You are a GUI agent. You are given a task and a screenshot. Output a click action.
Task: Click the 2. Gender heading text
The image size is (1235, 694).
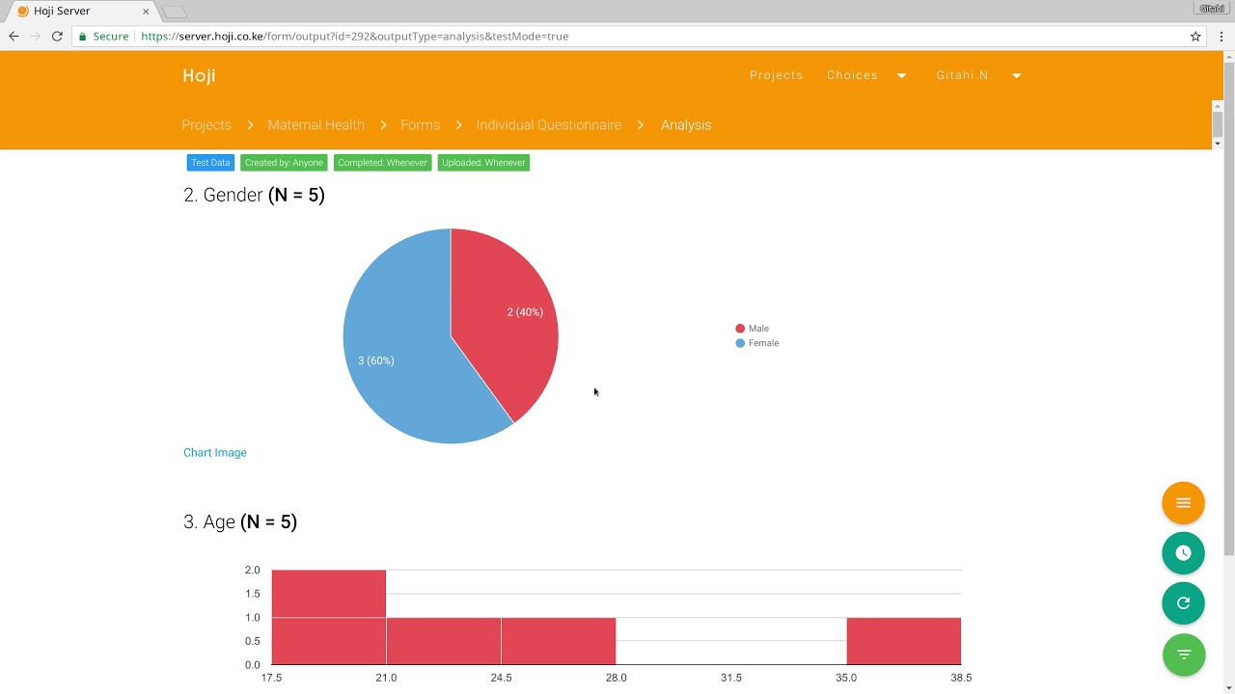pyautogui.click(x=254, y=195)
